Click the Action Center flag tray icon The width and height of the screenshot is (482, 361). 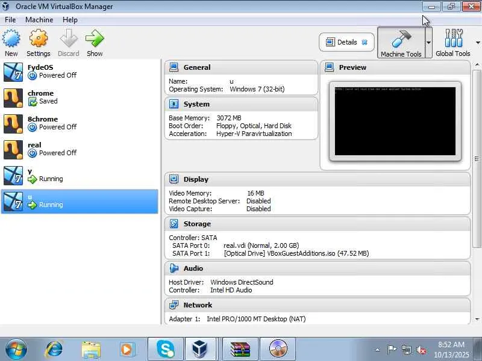click(x=391, y=350)
